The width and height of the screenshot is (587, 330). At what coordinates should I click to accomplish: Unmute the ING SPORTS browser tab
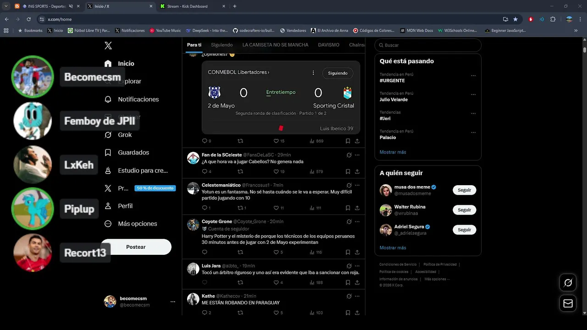pos(71,6)
